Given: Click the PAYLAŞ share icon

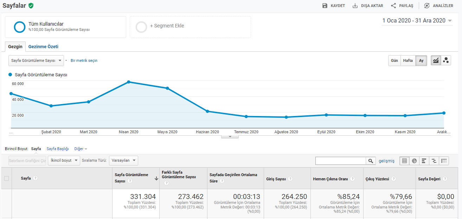Looking at the screenshot, I should tap(393, 6).
